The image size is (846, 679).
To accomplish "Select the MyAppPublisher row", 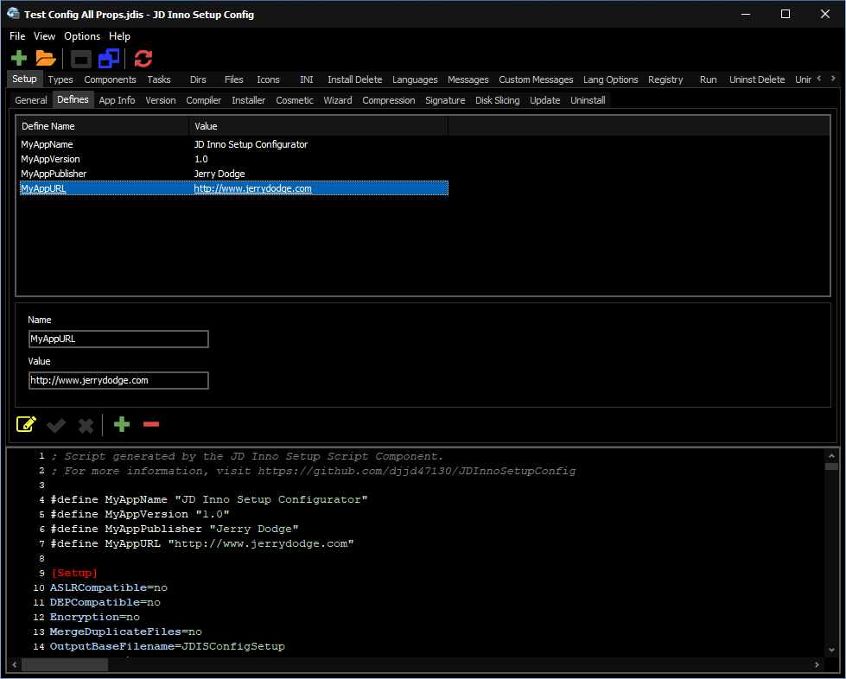I will 54,174.
